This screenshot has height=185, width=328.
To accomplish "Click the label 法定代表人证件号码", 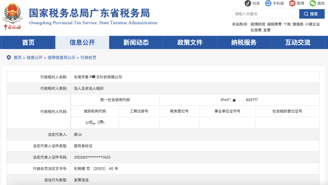I will click(x=50, y=157).
